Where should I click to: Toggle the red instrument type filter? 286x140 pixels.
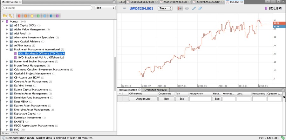(19, 16)
